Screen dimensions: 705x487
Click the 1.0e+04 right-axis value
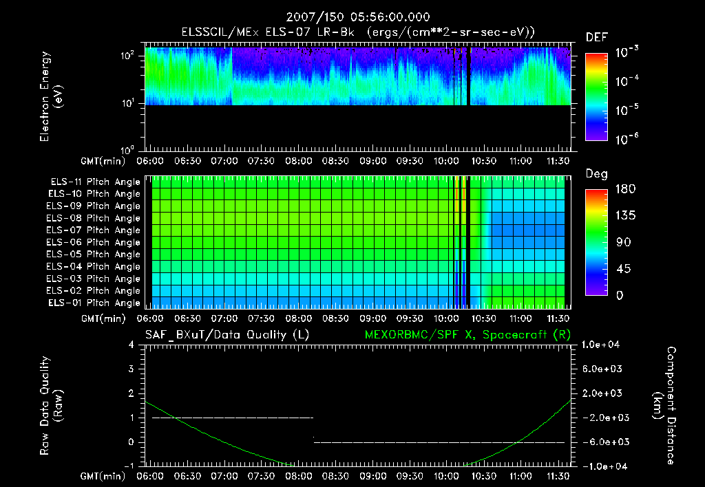[600, 345]
